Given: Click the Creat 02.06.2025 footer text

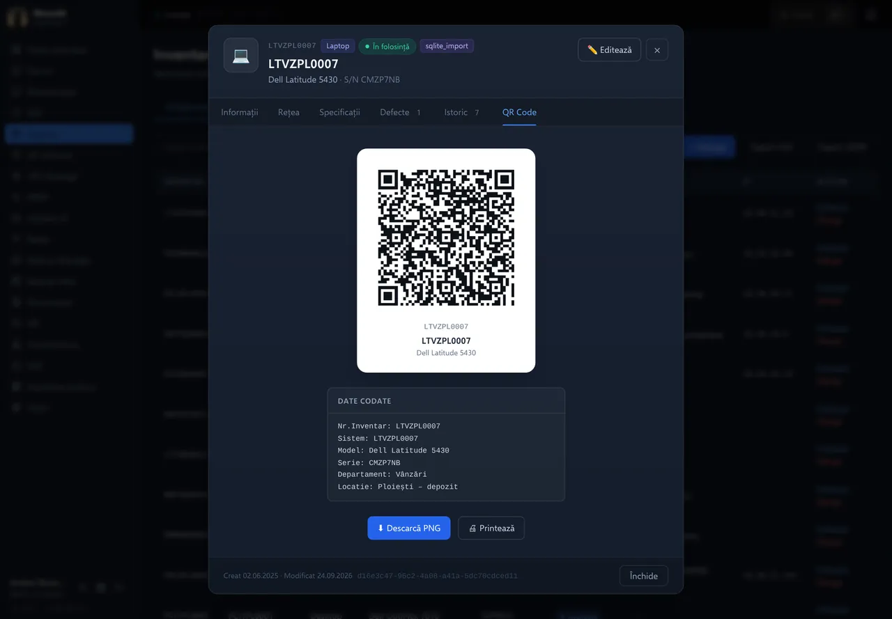Looking at the screenshot, I should (x=251, y=576).
